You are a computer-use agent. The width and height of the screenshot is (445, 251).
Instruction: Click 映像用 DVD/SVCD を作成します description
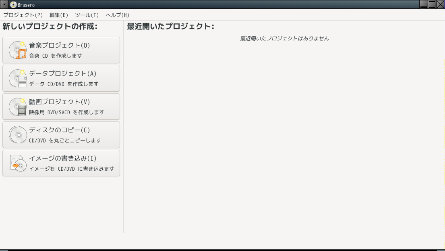pos(67,112)
